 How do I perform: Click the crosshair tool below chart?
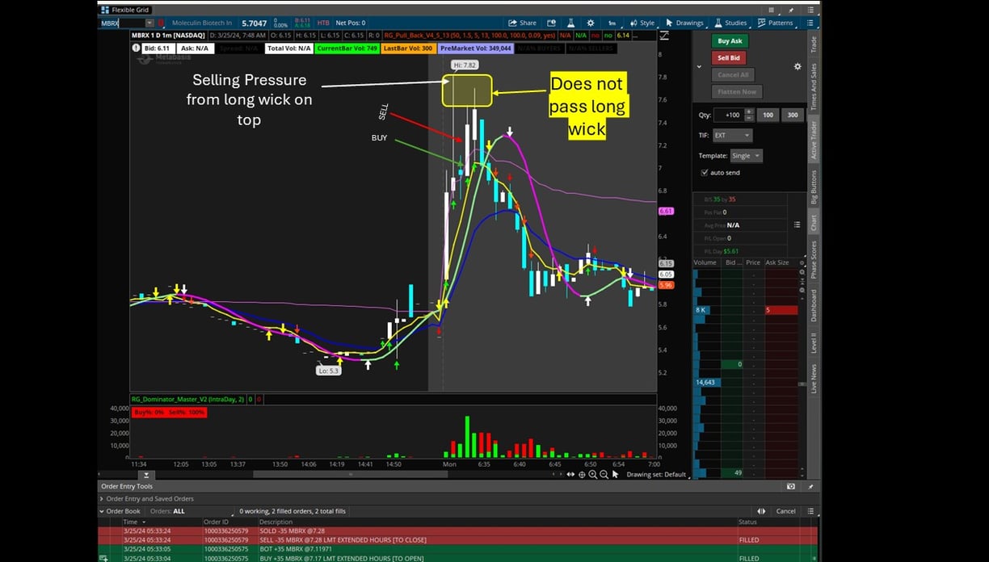[x=582, y=475]
